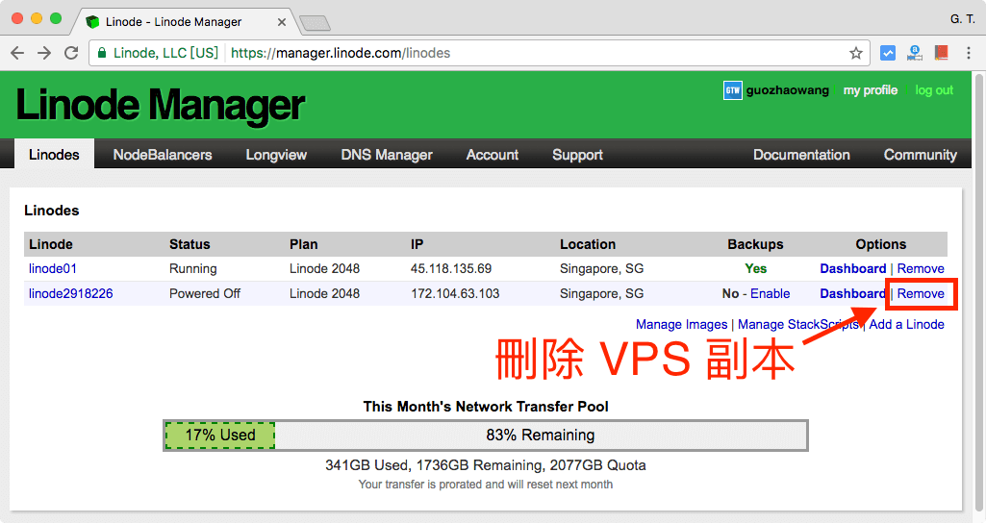Click the Powered Off status cell

pos(205,293)
